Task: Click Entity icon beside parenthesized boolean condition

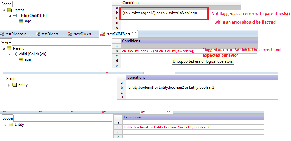Action: 14,85
